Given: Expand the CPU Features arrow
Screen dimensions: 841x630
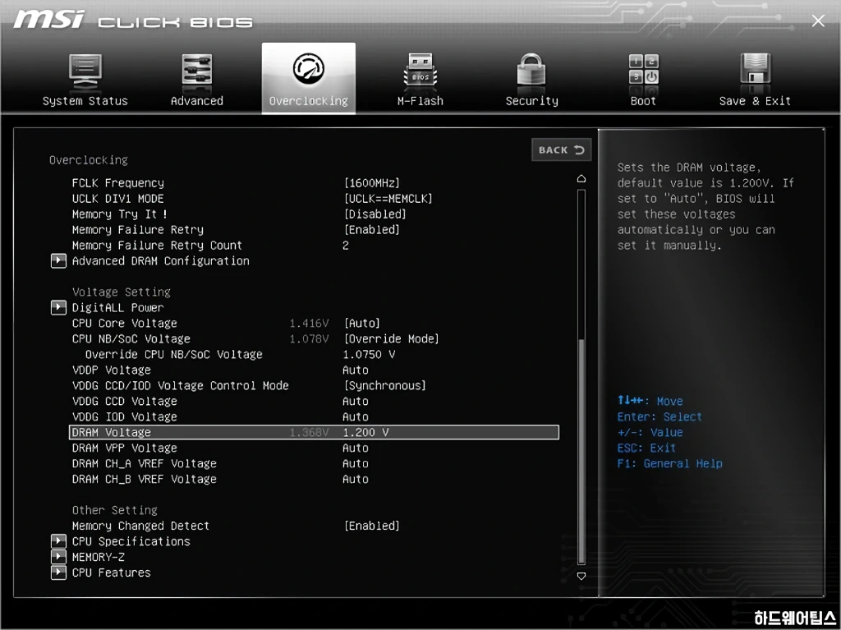Looking at the screenshot, I should coord(58,573).
